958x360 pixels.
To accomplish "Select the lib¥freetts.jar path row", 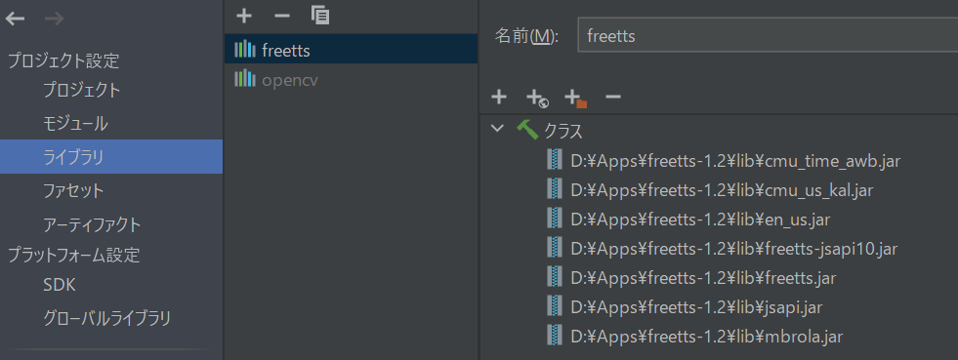I will [x=703, y=278].
